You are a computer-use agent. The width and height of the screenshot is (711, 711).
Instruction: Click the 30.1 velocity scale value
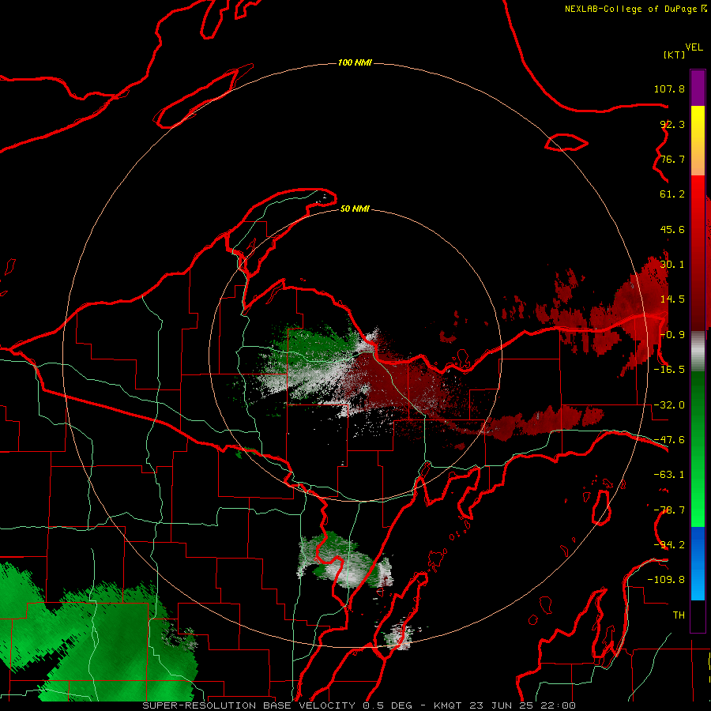click(672, 265)
